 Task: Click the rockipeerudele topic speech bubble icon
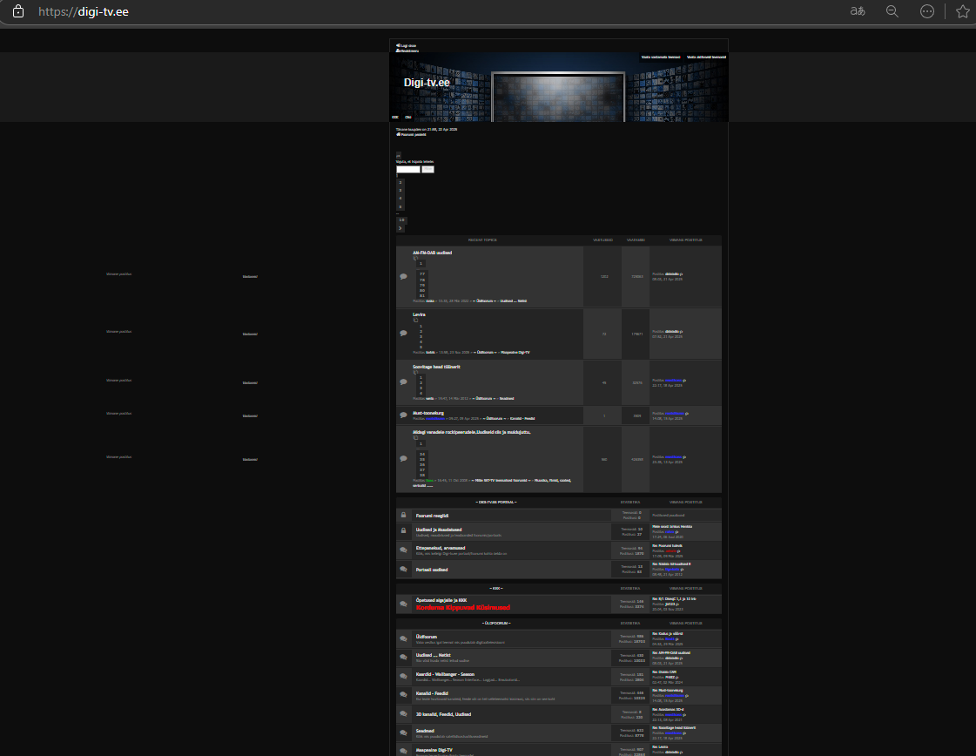coord(403,459)
